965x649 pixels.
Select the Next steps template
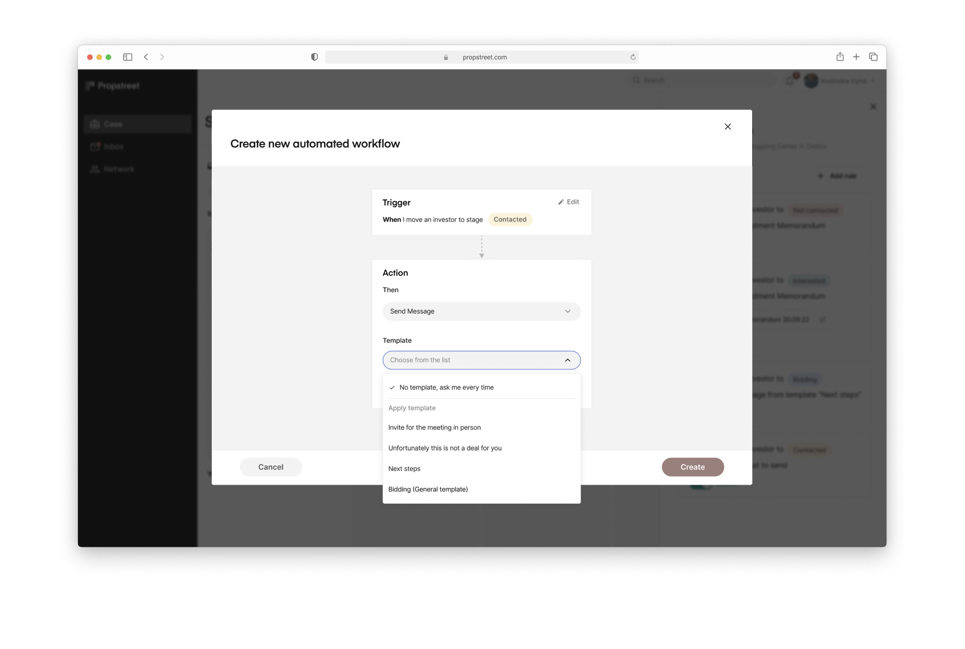pos(482,469)
